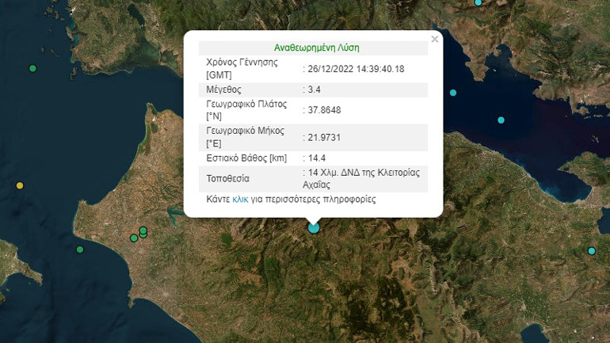Click the 'Αναθεωρημένη Λύση' heading
The image size is (610, 343).
tap(317, 48)
